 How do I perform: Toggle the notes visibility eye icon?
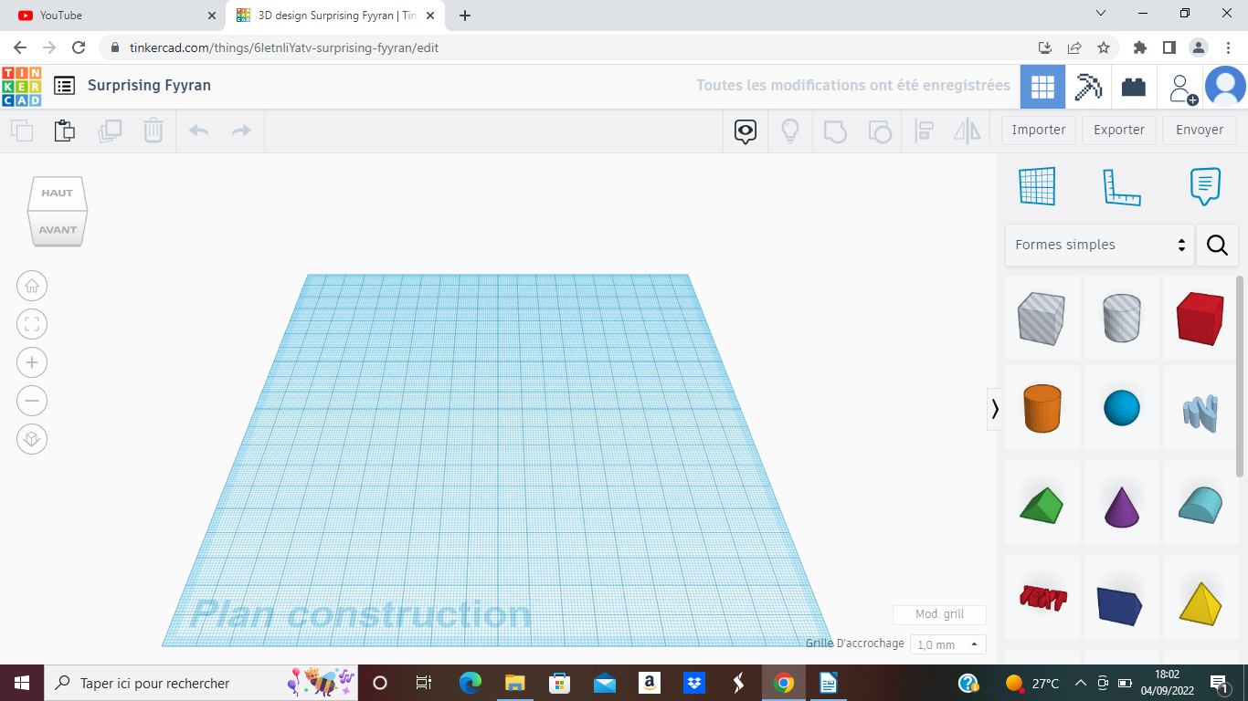coord(746,131)
